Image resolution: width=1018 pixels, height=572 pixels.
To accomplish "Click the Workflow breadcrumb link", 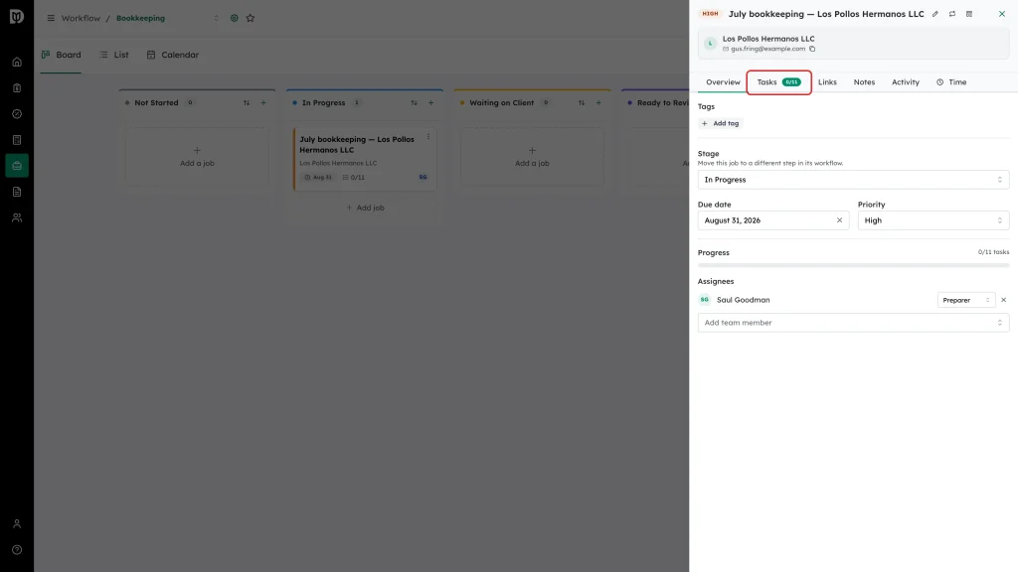I will coord(81,18).
